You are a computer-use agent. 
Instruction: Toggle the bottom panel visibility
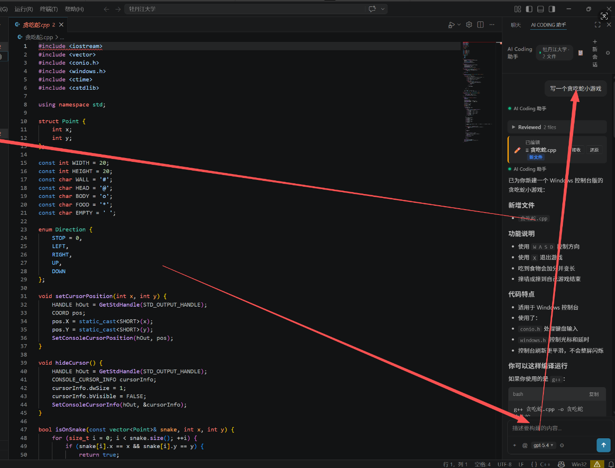click(540, 9)
